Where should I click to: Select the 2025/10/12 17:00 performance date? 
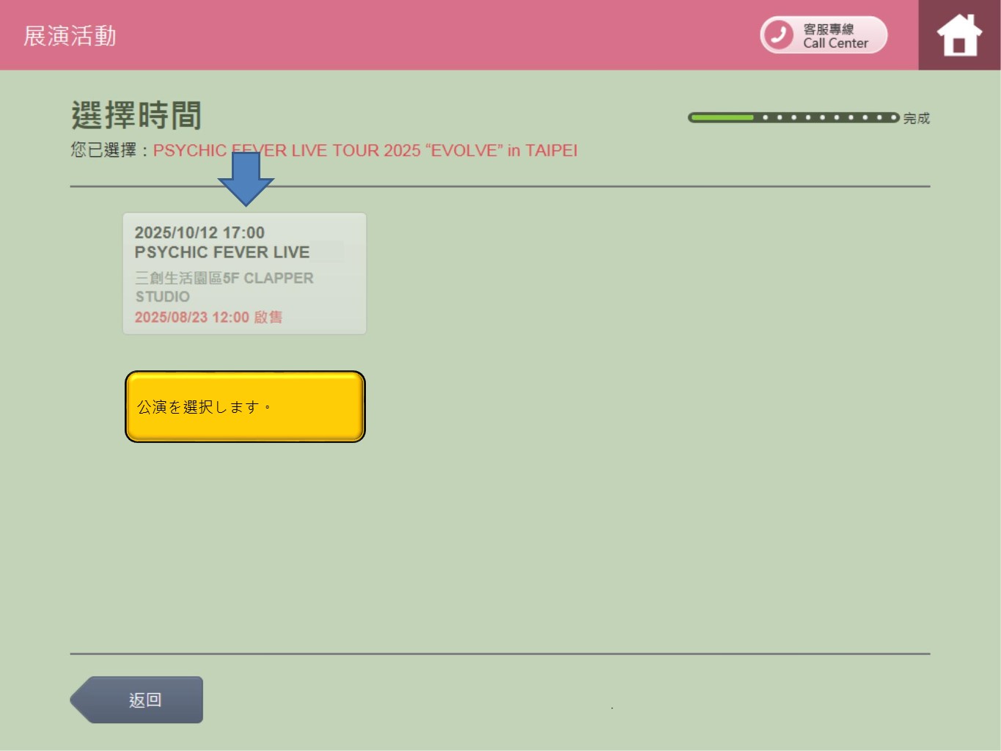(x=199, y=232)
